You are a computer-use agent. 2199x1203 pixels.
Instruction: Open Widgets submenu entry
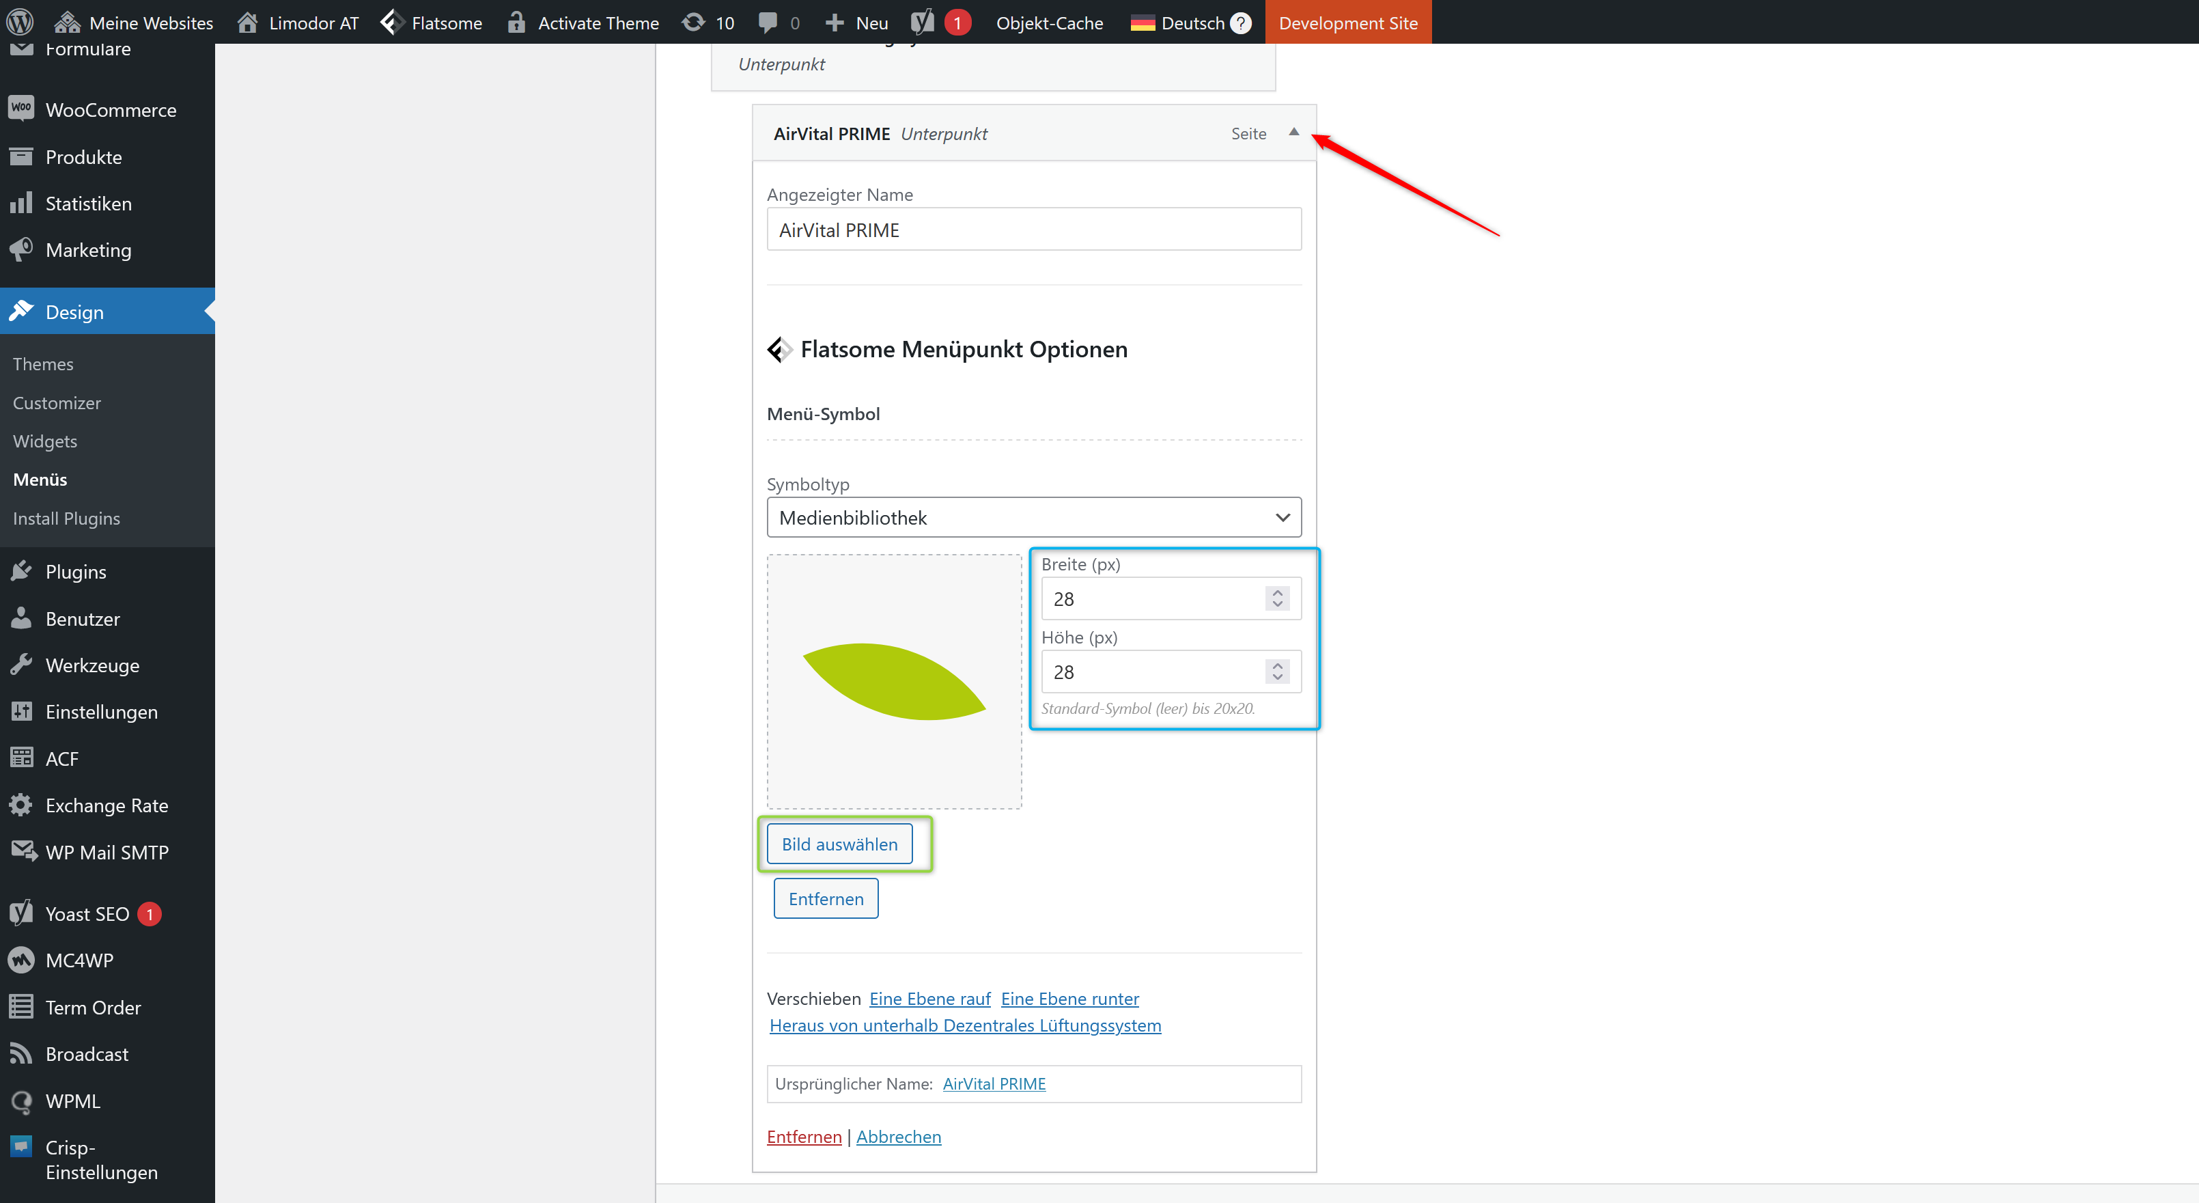[44, 441]
